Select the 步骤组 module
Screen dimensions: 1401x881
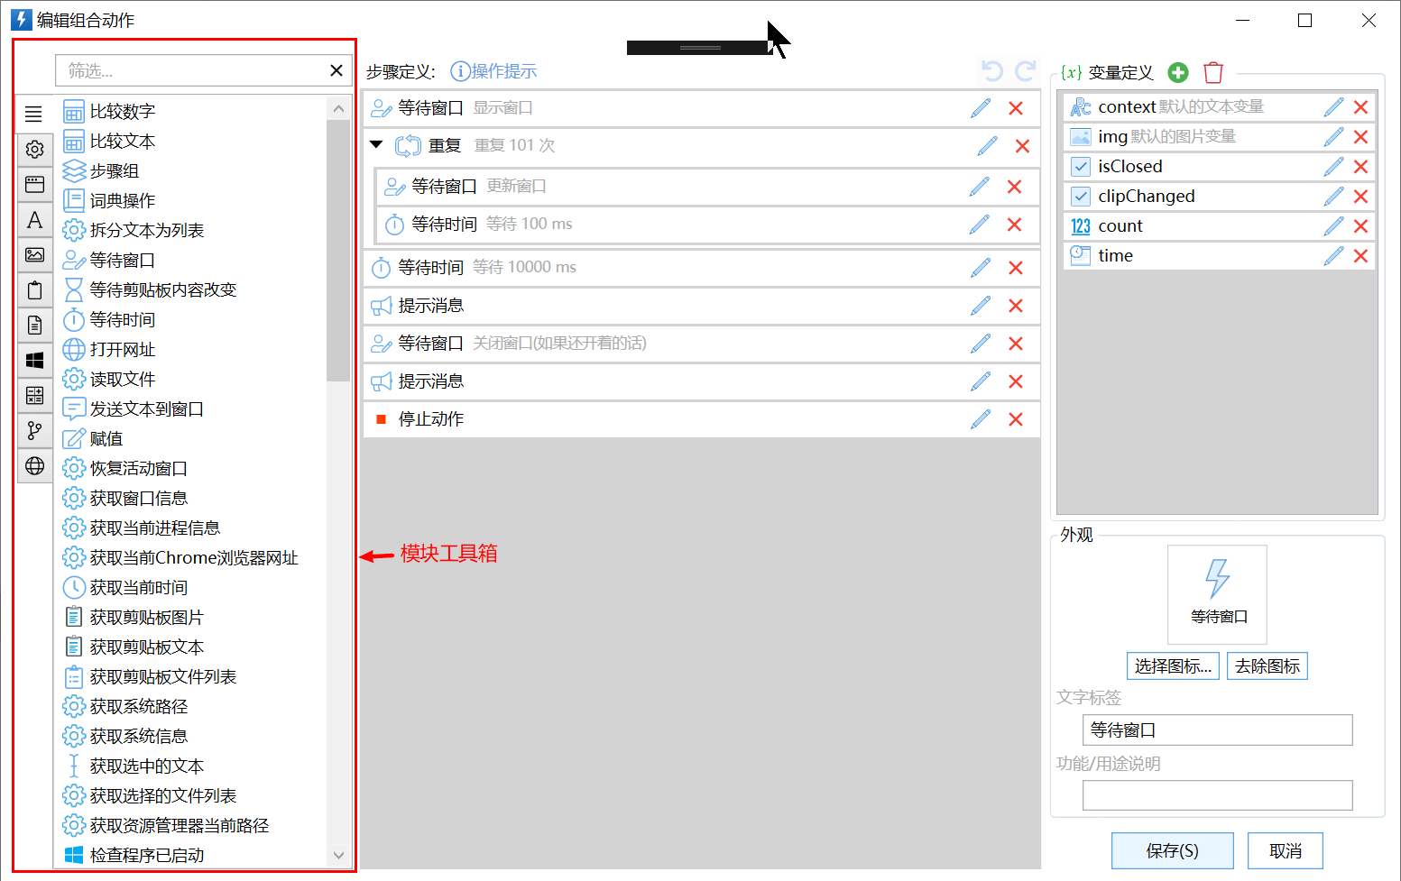tap(101, 171)
